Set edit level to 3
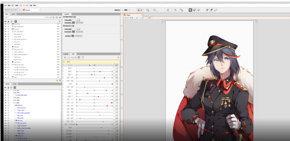Viewport: 290px width, 141px height. coord(130,10)
